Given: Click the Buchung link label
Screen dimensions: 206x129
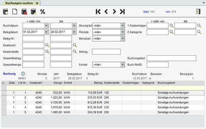Looking at the screenshot, I should pos(9,74).
